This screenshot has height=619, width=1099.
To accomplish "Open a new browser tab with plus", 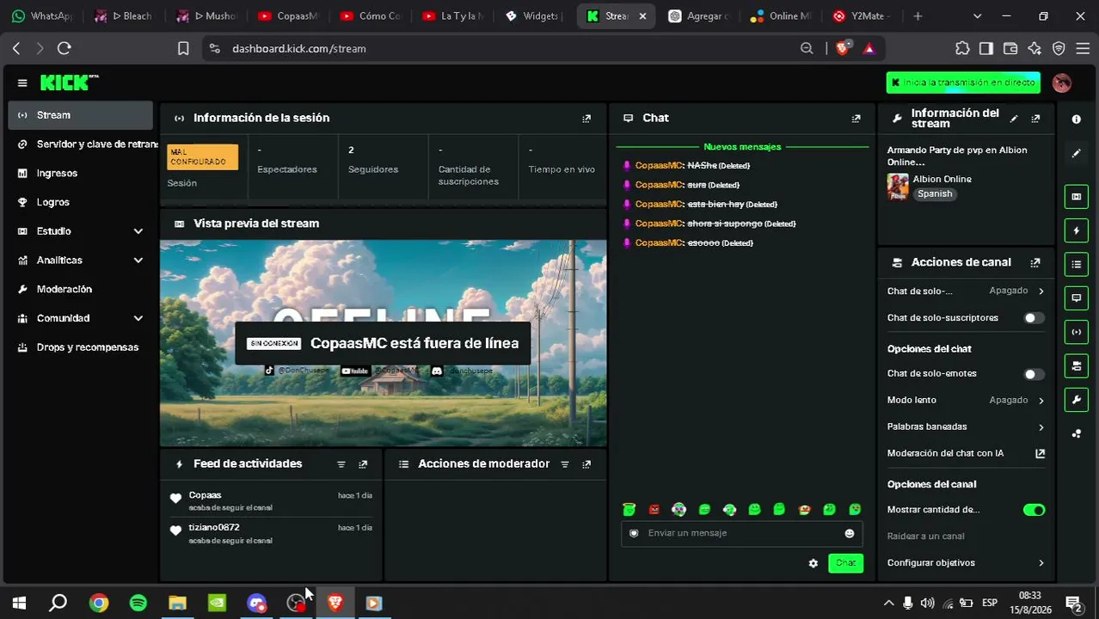I will tap(918, 16).
